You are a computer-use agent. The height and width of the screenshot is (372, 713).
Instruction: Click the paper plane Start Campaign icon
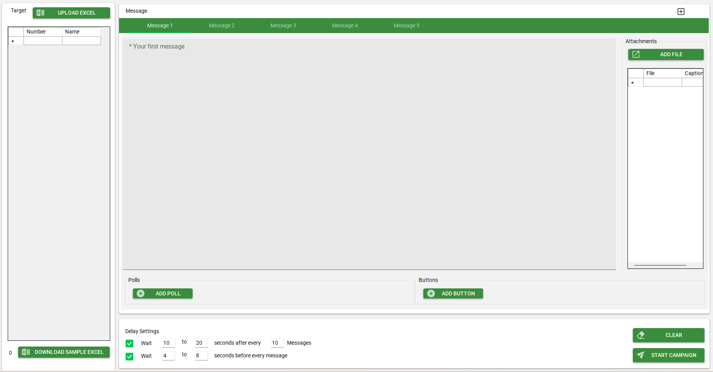(x=641, y=355)
